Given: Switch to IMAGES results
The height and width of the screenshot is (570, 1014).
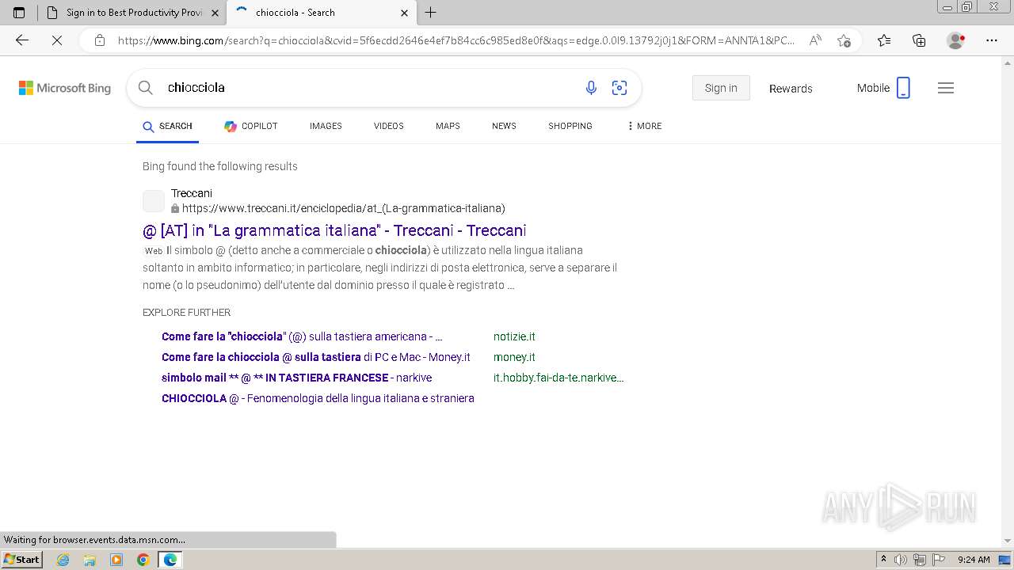Looking at the screenshot, I should 326,126.
